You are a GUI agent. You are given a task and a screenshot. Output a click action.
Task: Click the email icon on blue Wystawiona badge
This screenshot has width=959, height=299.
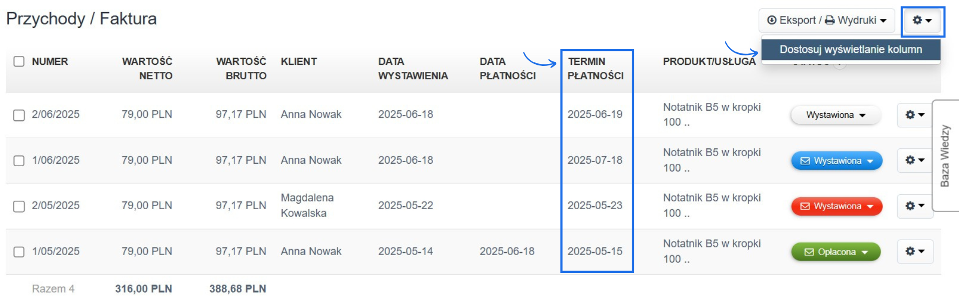tap(806, 160)
